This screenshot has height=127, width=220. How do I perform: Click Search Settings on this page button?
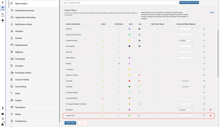coord(189,3)
